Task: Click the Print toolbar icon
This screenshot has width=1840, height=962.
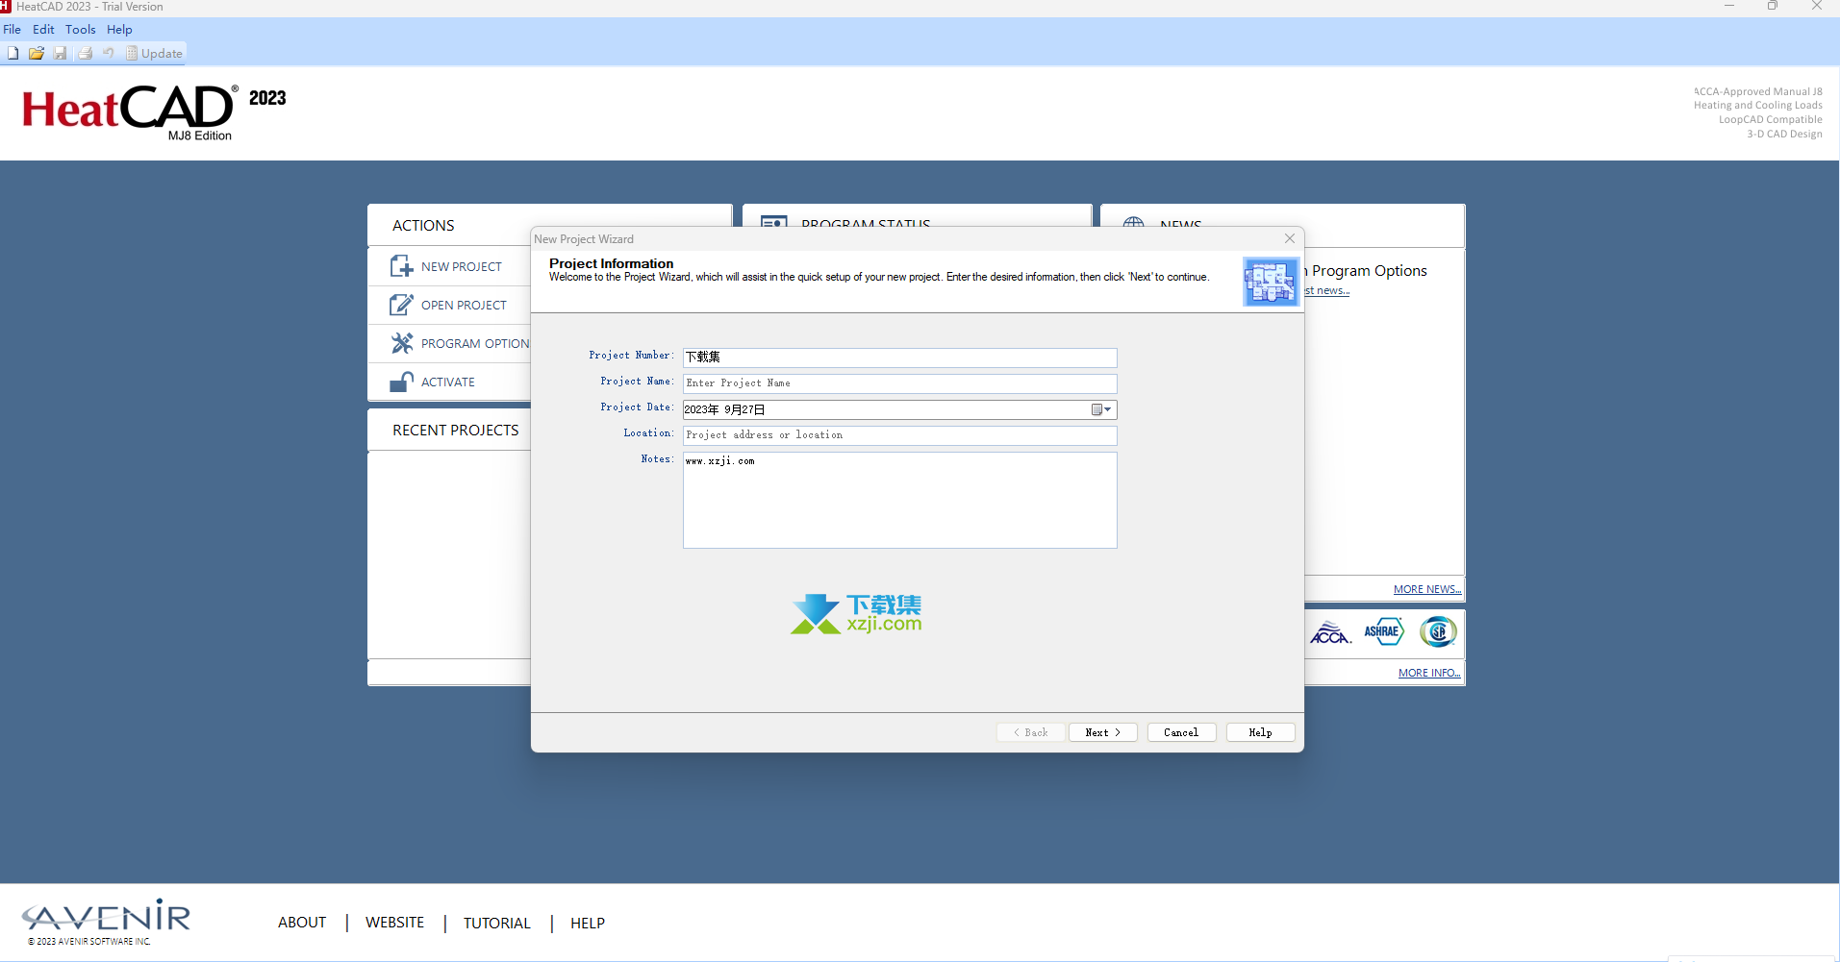Action: tap(86, 53)
